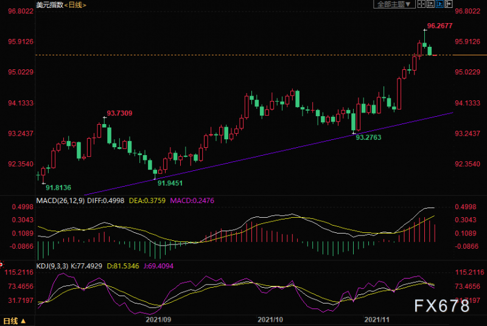Select the right axis 0.3043 MACD label
Viewport: 487px width, 326px height.
click(466, 220)
